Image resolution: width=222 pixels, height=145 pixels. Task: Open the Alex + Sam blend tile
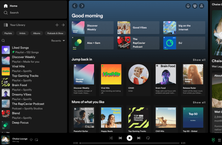pyautogui.click(x=93, y=43)
